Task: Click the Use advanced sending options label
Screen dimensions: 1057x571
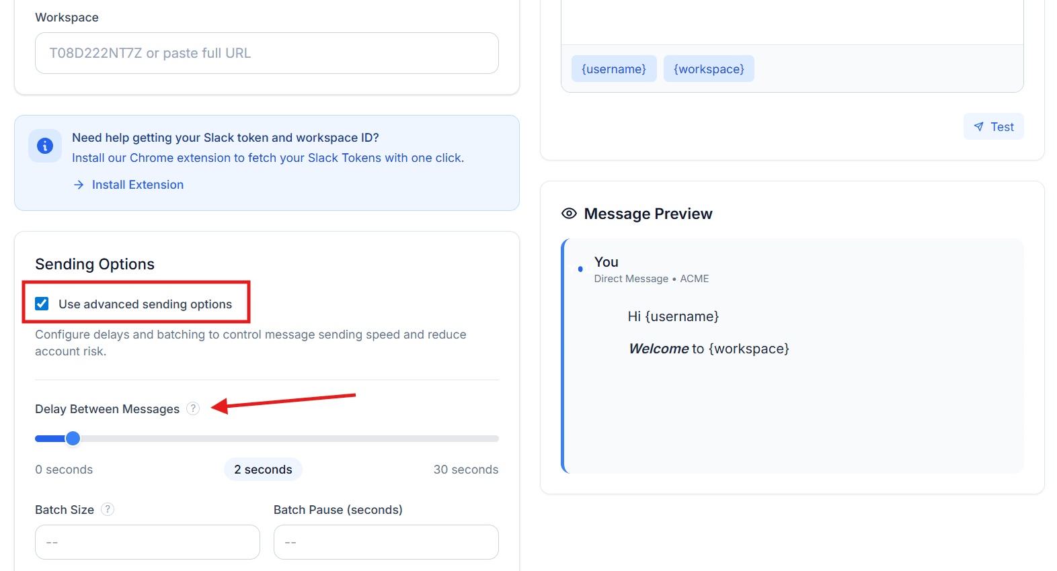Action: pyautogui.click(x=145, y=304)
